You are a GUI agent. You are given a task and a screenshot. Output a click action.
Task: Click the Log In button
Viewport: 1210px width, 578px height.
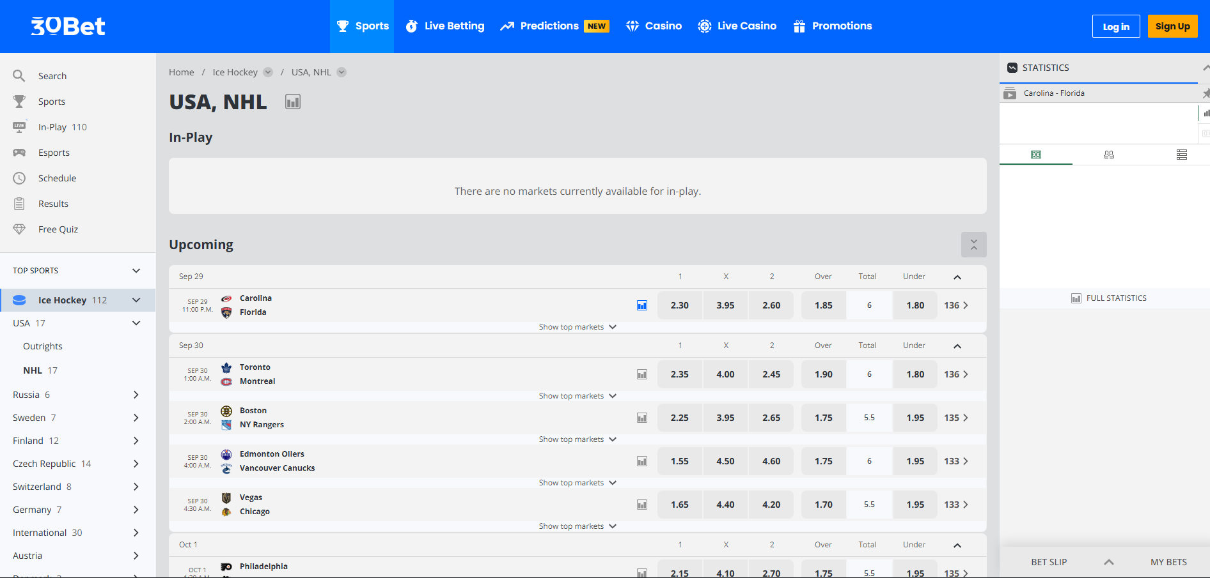(1116, 26)
